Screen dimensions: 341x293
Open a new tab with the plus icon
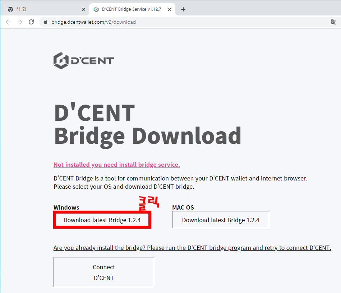(x=183, y=9)
